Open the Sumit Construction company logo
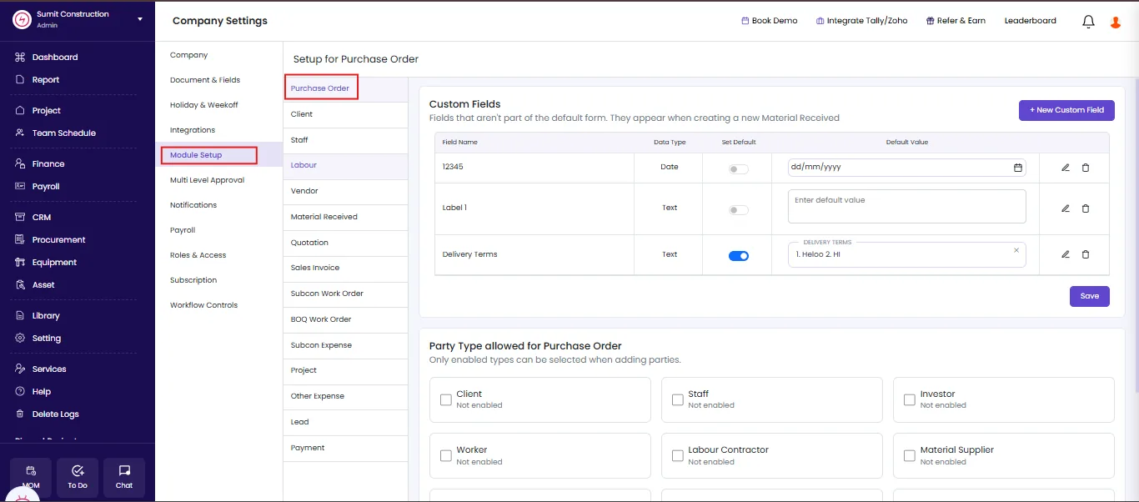The width and height of the screenshot is (1139, 502). [x=22, y=19]
